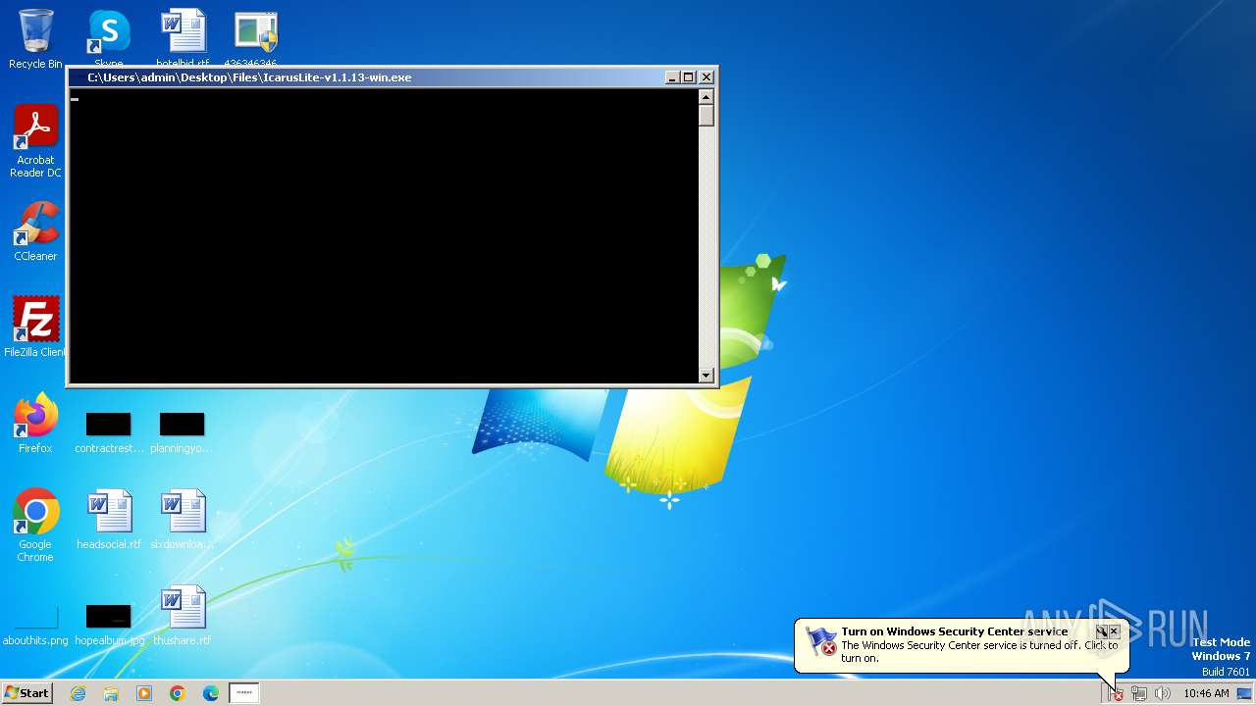Launch Chrome from the taskbar
This screenshot has height=706, width=1256.
[178, 693]
